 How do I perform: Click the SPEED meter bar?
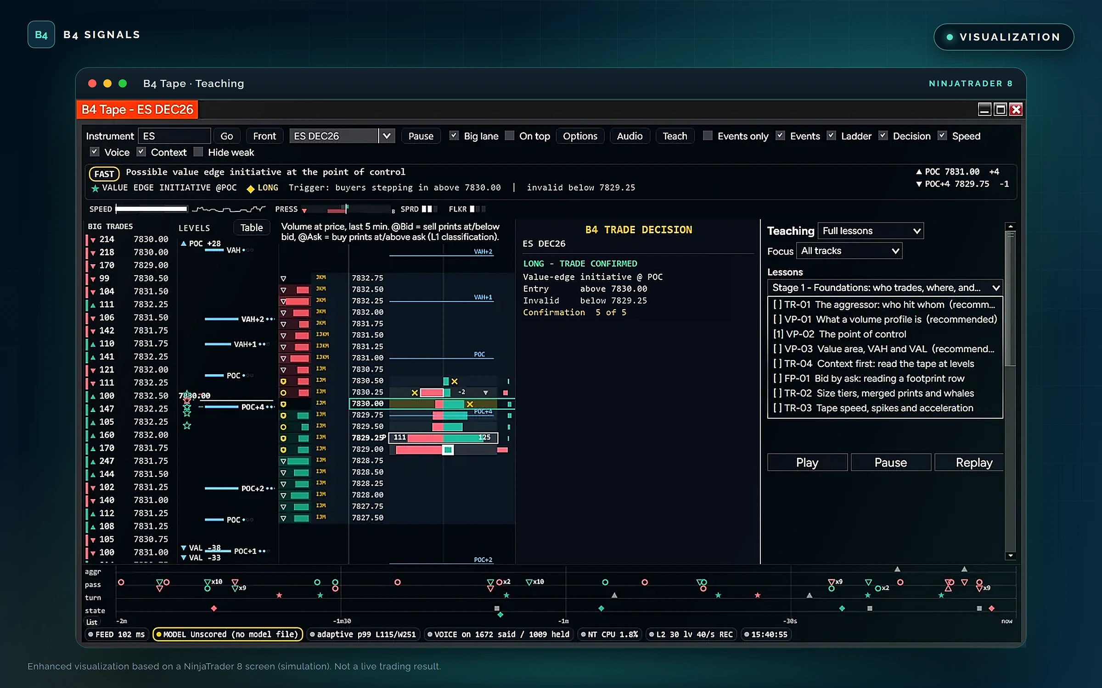152,209
